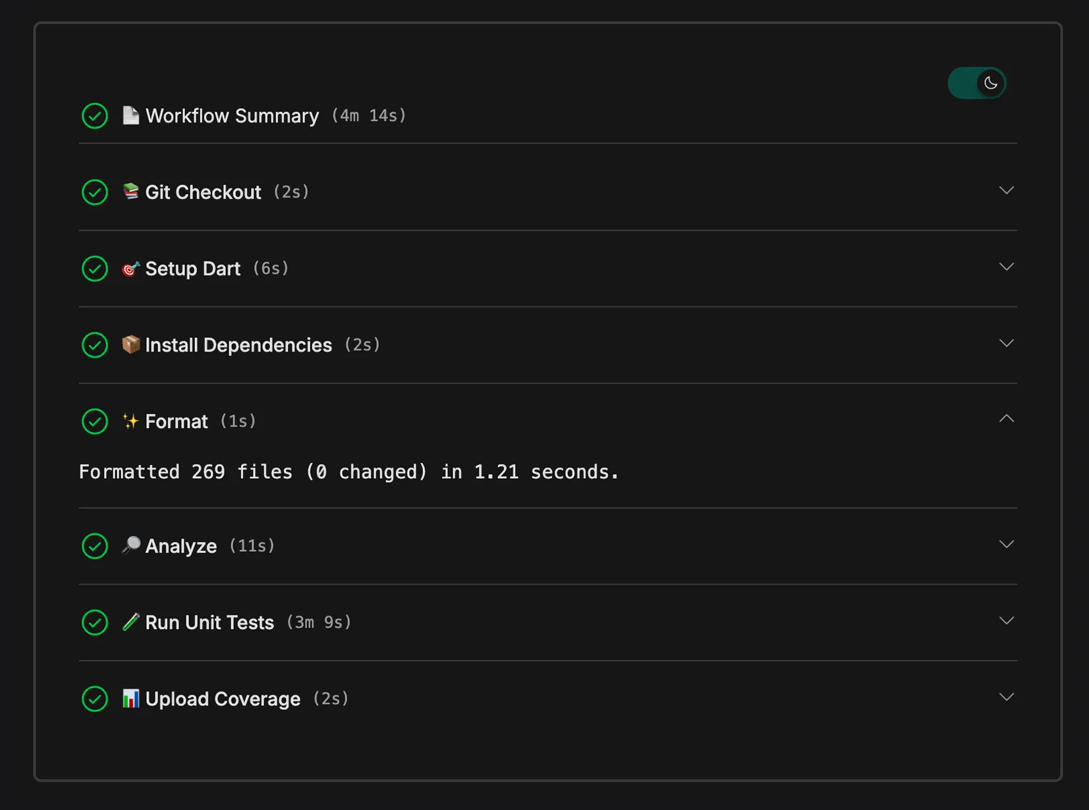Click the dart target icon for Setup Dart
The height and width of the screenshot is (810, 1089).
130,268
